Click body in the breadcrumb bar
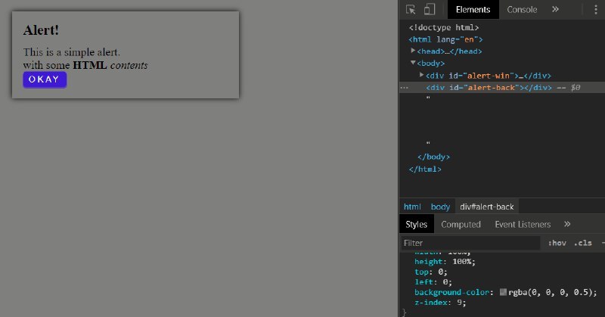Viewport: 605px width, 317px height. [x=440, y=207]
